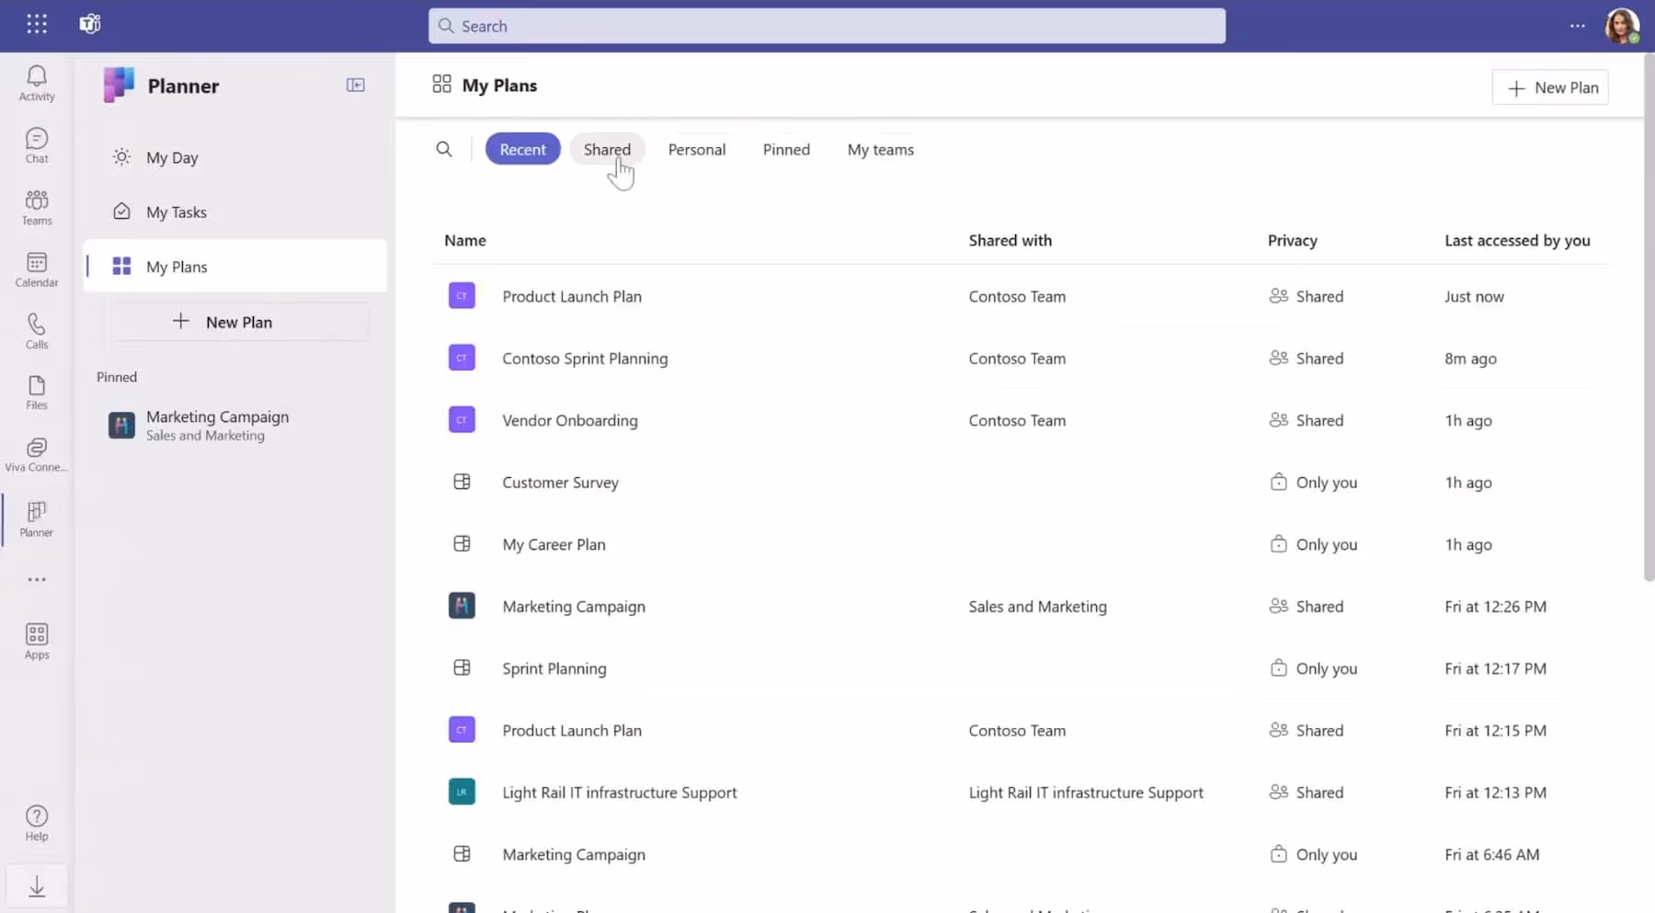This screenshot has height=913, width=1655.
Task: Click 'Fri at 12:26 PM' timestamp
Action: 1495,606
